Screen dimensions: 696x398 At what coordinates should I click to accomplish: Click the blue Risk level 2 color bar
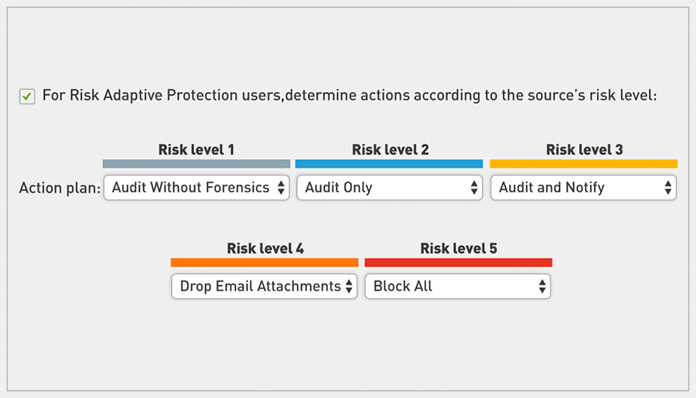(389, 164)
